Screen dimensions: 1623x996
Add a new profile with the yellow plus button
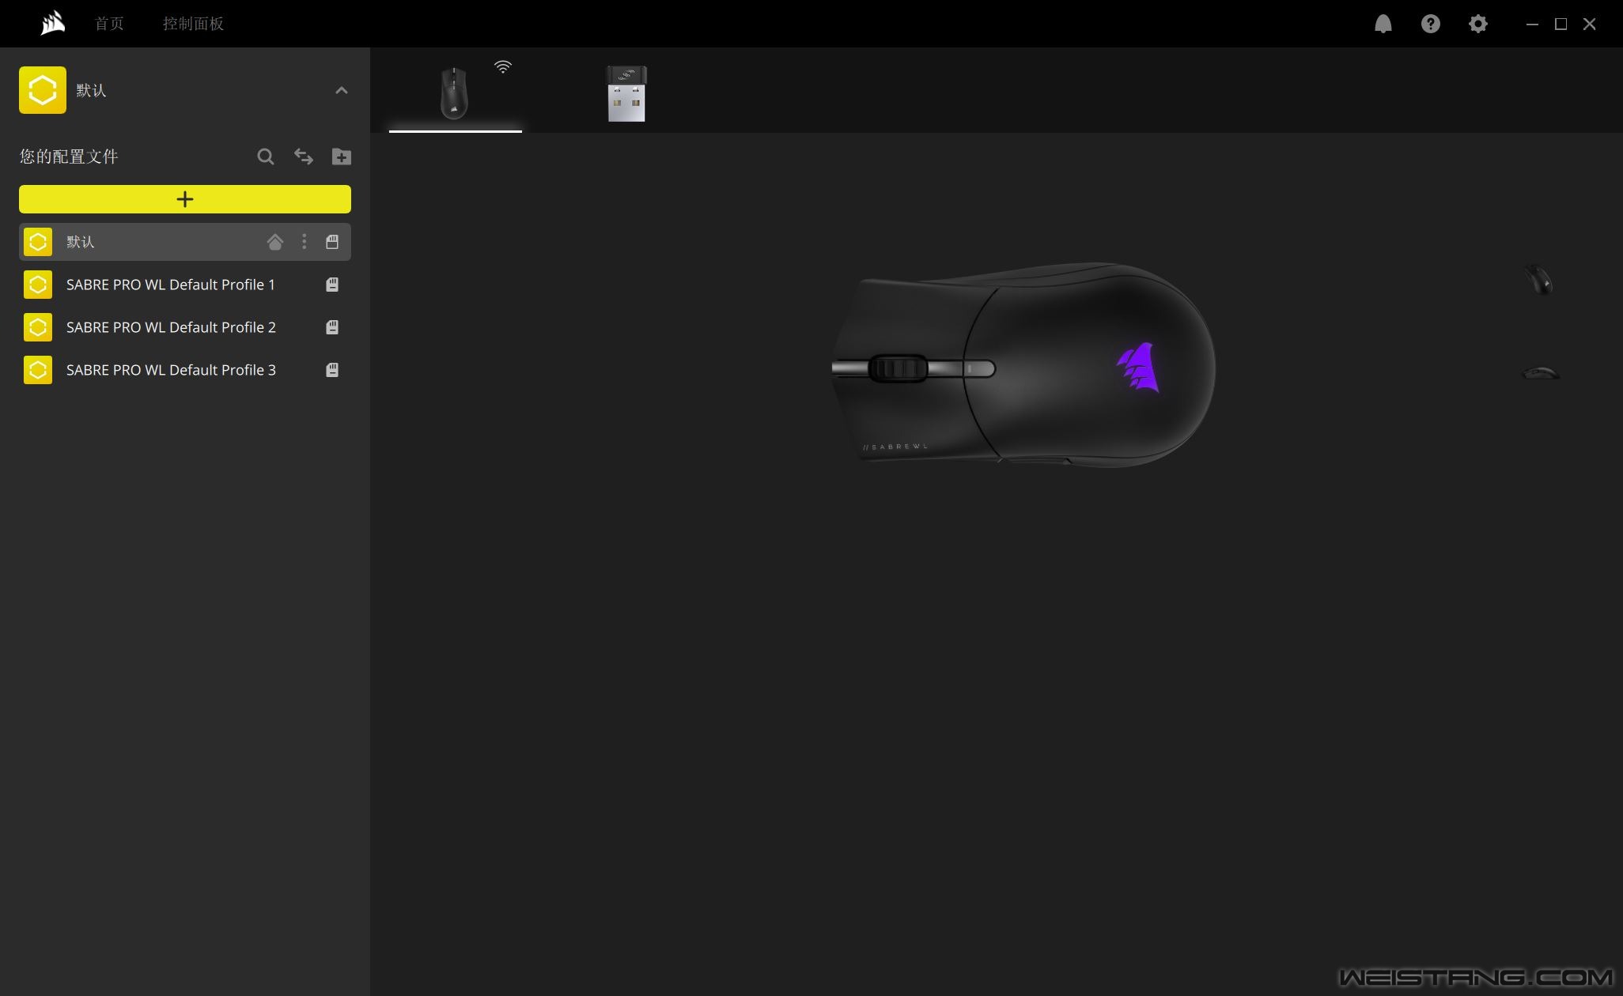pyautogui.click(x=185, y=199)
